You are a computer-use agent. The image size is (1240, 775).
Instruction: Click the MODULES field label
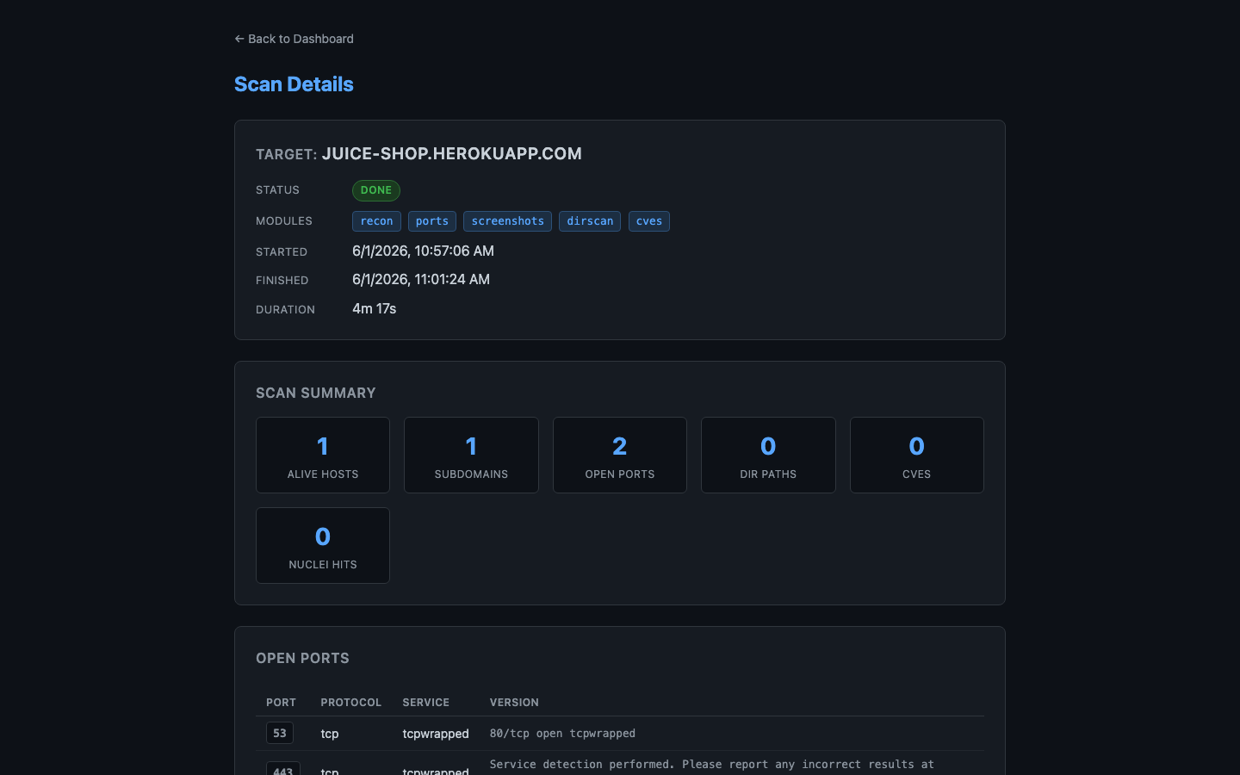pos(284,221)
